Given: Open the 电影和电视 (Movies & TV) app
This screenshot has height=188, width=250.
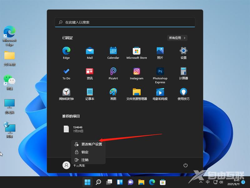Looking at the screenshot, I should click(160, 93).
